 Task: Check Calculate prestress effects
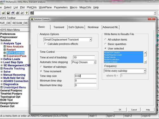[45, 44]
